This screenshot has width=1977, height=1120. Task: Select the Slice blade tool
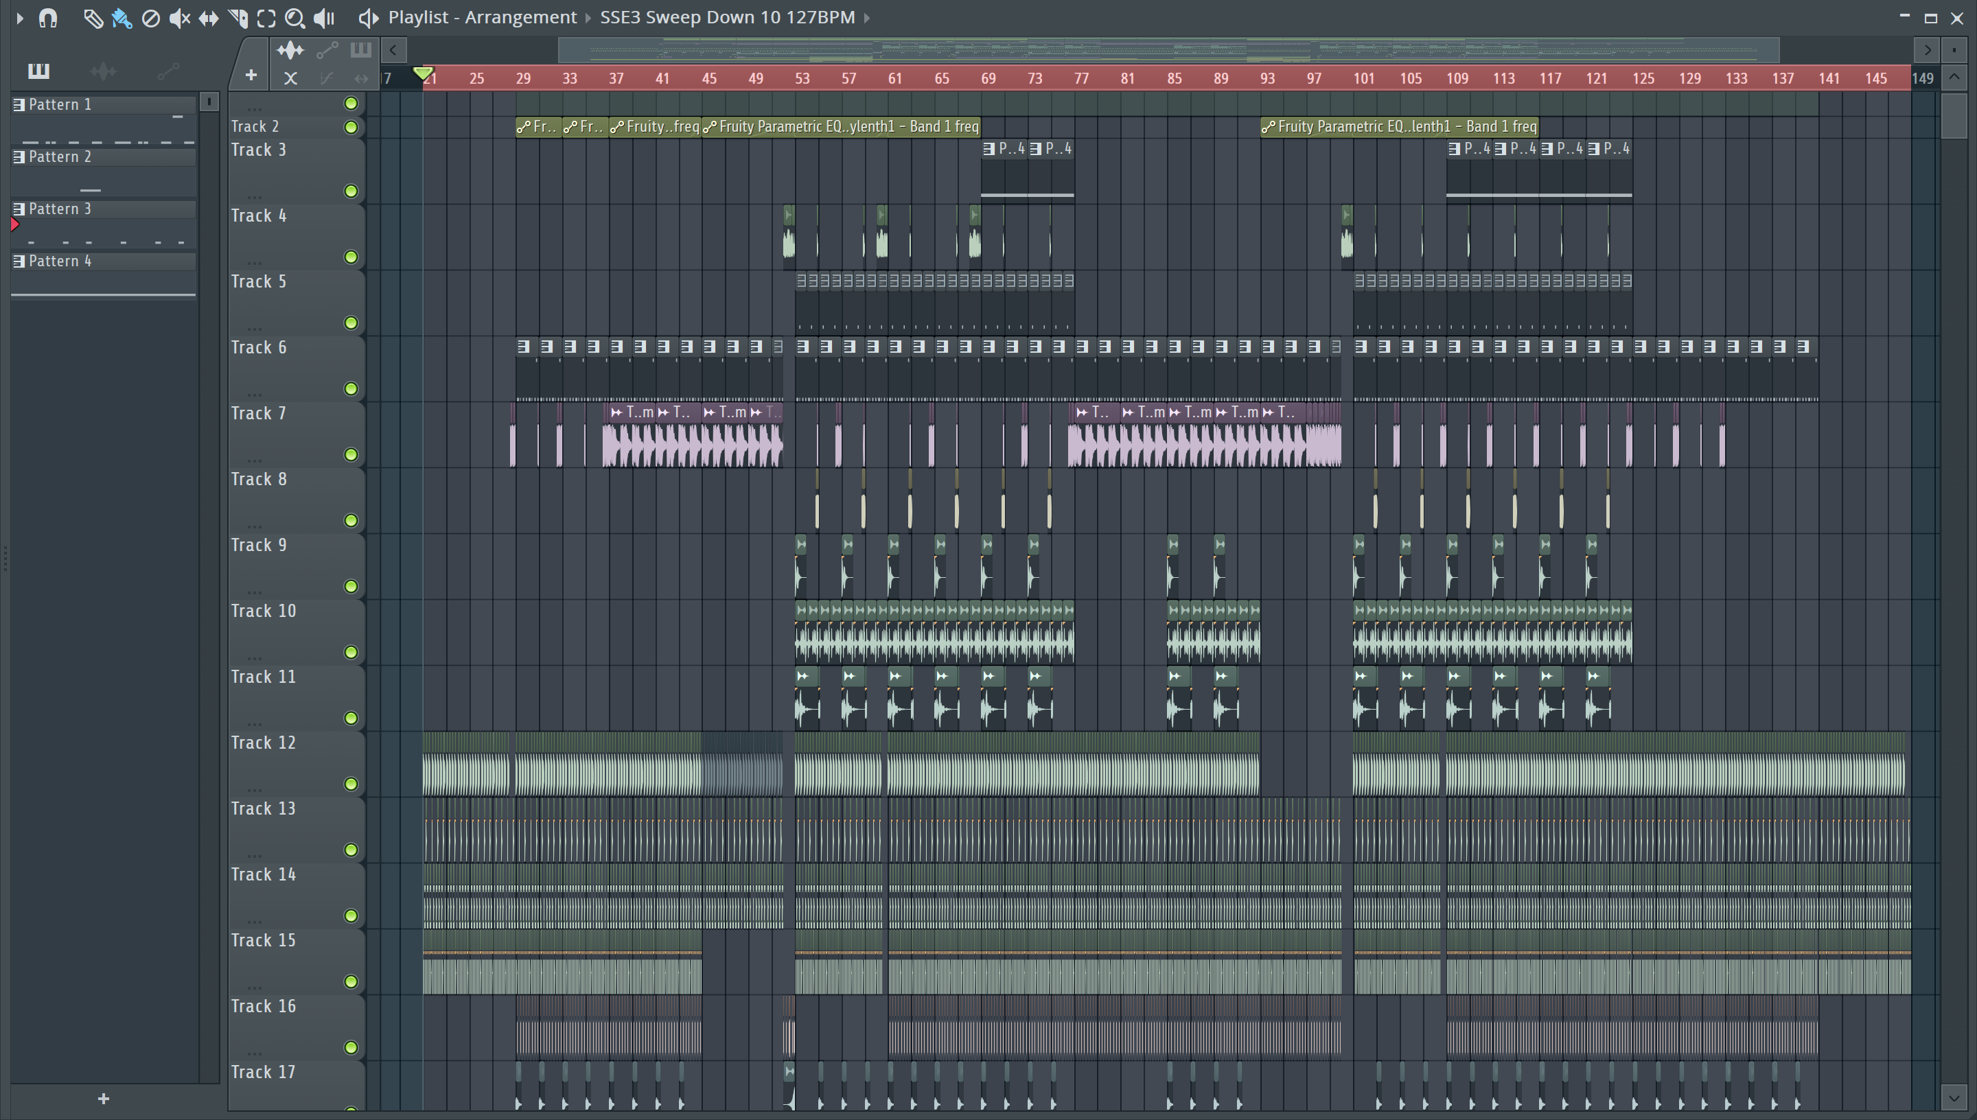pos(238,18)
